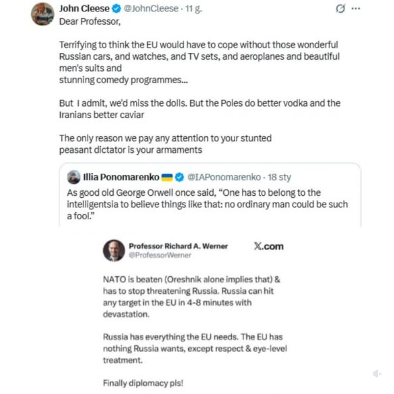Click the "18 sty" quoted post date

(279, 177)
